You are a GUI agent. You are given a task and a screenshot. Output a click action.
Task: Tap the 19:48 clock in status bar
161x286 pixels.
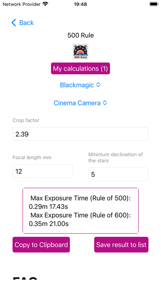coord(80,4)
